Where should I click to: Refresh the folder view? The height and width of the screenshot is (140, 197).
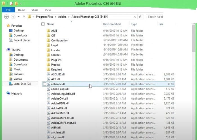point(140,17)
